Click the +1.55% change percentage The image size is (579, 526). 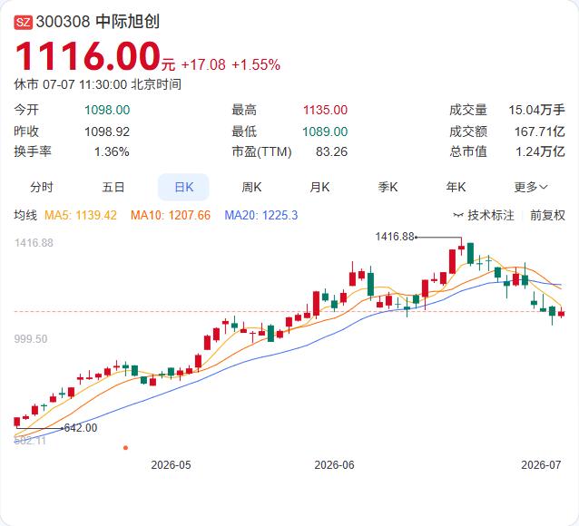tap(256, 65)
